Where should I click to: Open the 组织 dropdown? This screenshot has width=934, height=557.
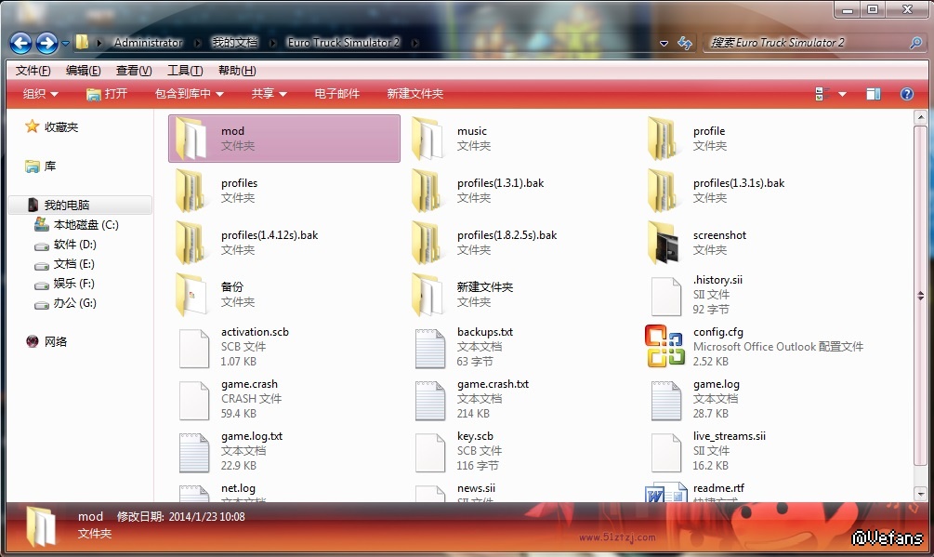(41, 94)
